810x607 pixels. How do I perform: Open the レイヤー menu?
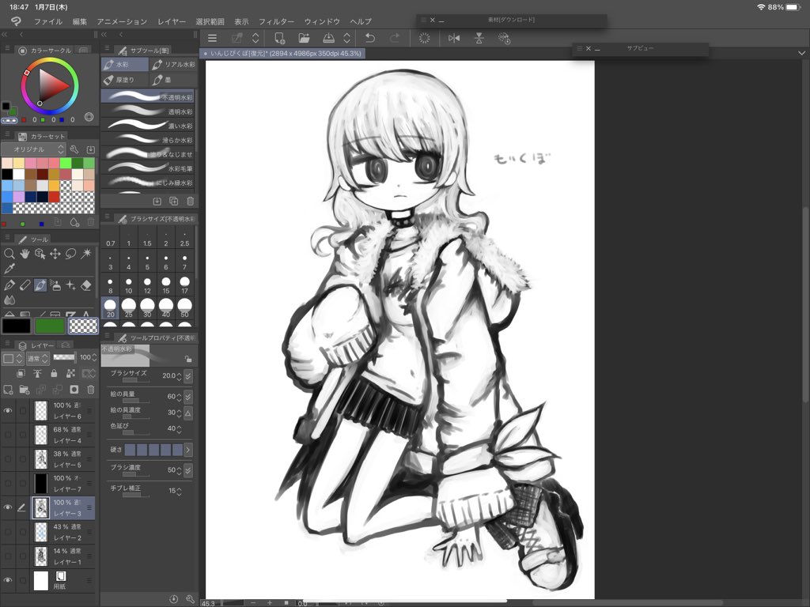tap(172, 21)
